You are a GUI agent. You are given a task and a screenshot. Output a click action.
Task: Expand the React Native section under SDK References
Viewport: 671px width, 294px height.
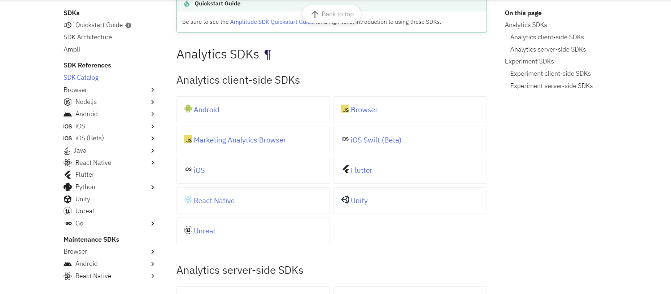click(x=153, y=163)
